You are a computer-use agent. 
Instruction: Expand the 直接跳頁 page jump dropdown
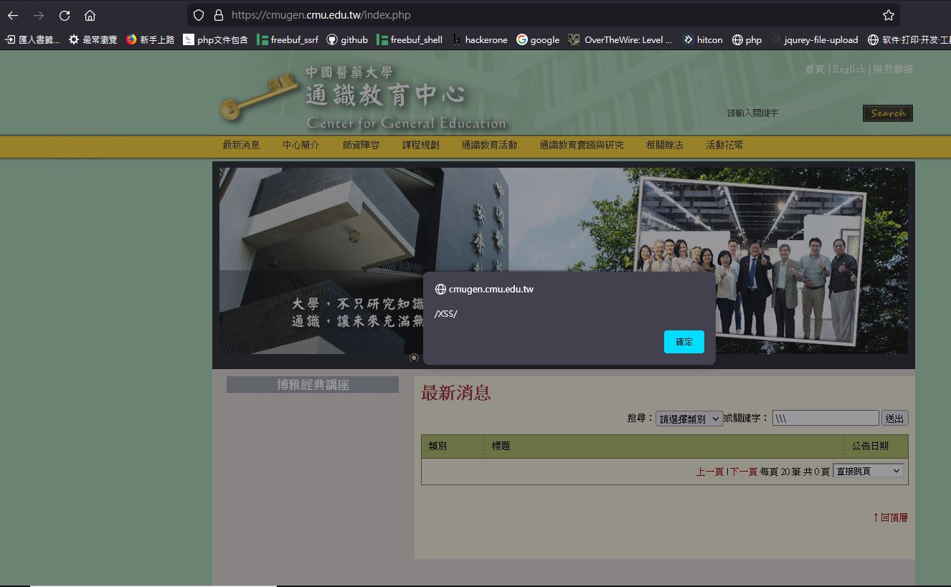point(868,471)
